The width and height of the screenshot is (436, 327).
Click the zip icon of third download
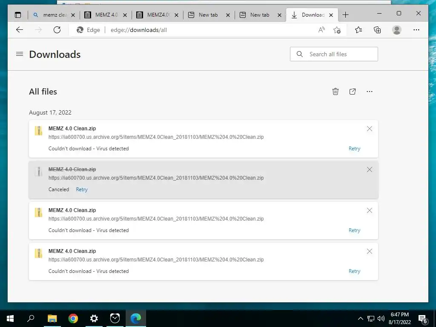point(38,212)
